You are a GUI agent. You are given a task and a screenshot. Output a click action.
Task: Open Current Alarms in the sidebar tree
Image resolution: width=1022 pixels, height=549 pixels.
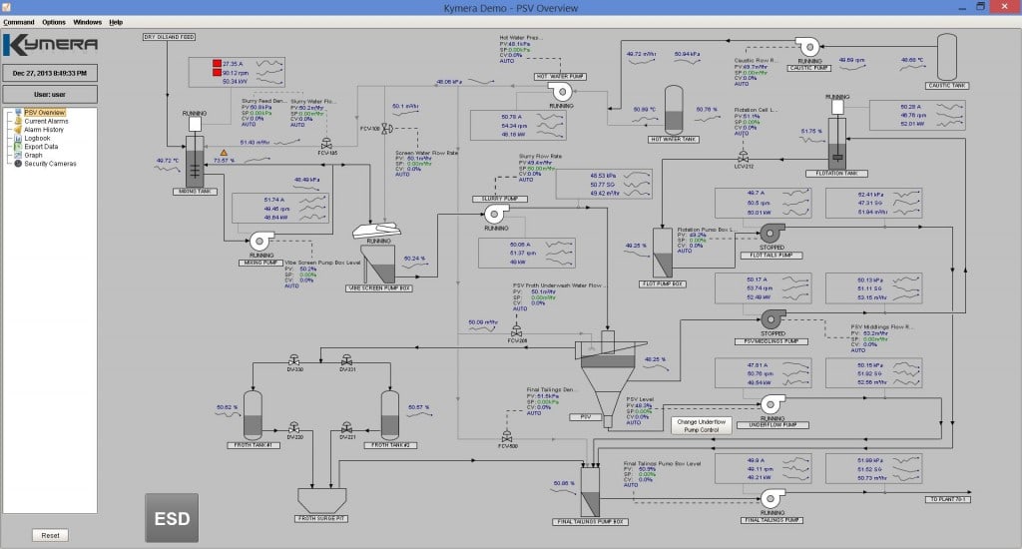tap(46, 121)
